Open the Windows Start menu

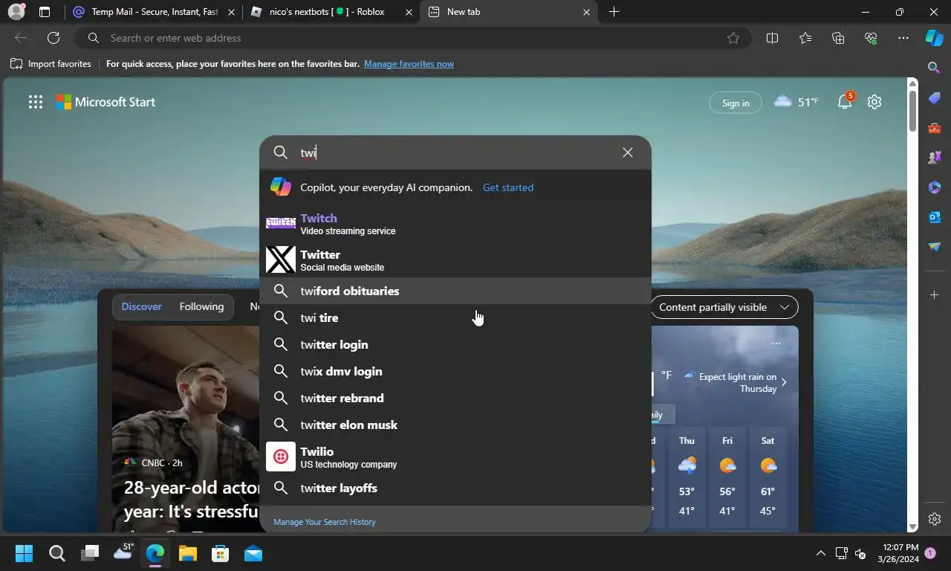pyautogui.click(x=25, y=553)
